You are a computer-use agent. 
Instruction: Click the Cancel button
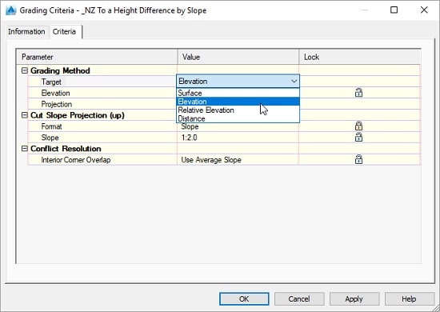(x=299, y=299)
